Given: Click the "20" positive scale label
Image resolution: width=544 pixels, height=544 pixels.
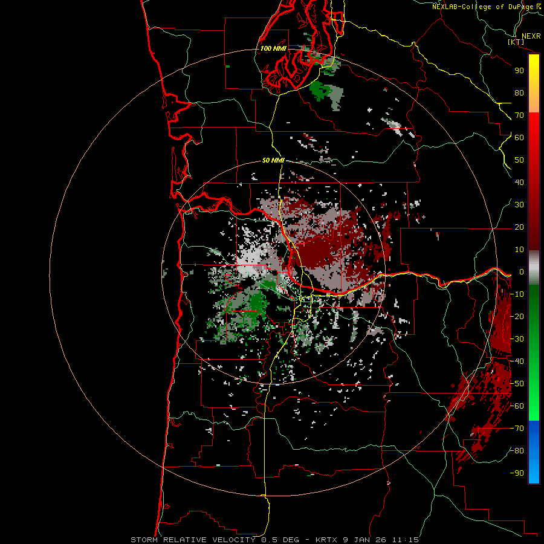Looking at the screenshot, I should 519,227.
